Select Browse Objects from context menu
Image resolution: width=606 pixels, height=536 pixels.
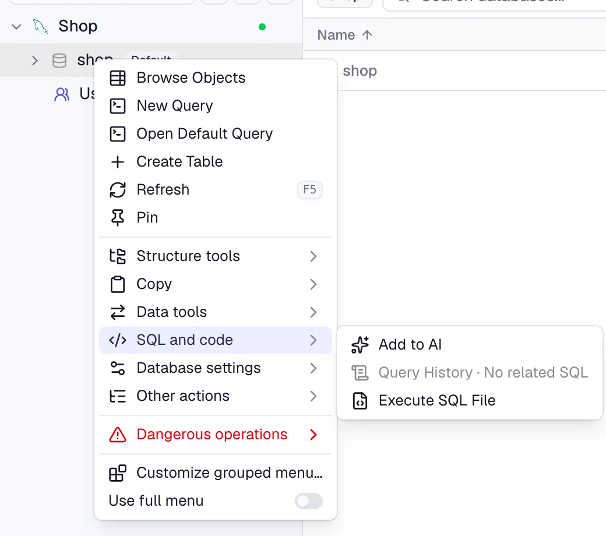[216, 78]
